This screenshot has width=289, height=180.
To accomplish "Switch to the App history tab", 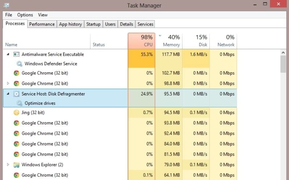I will coord(70,24).
